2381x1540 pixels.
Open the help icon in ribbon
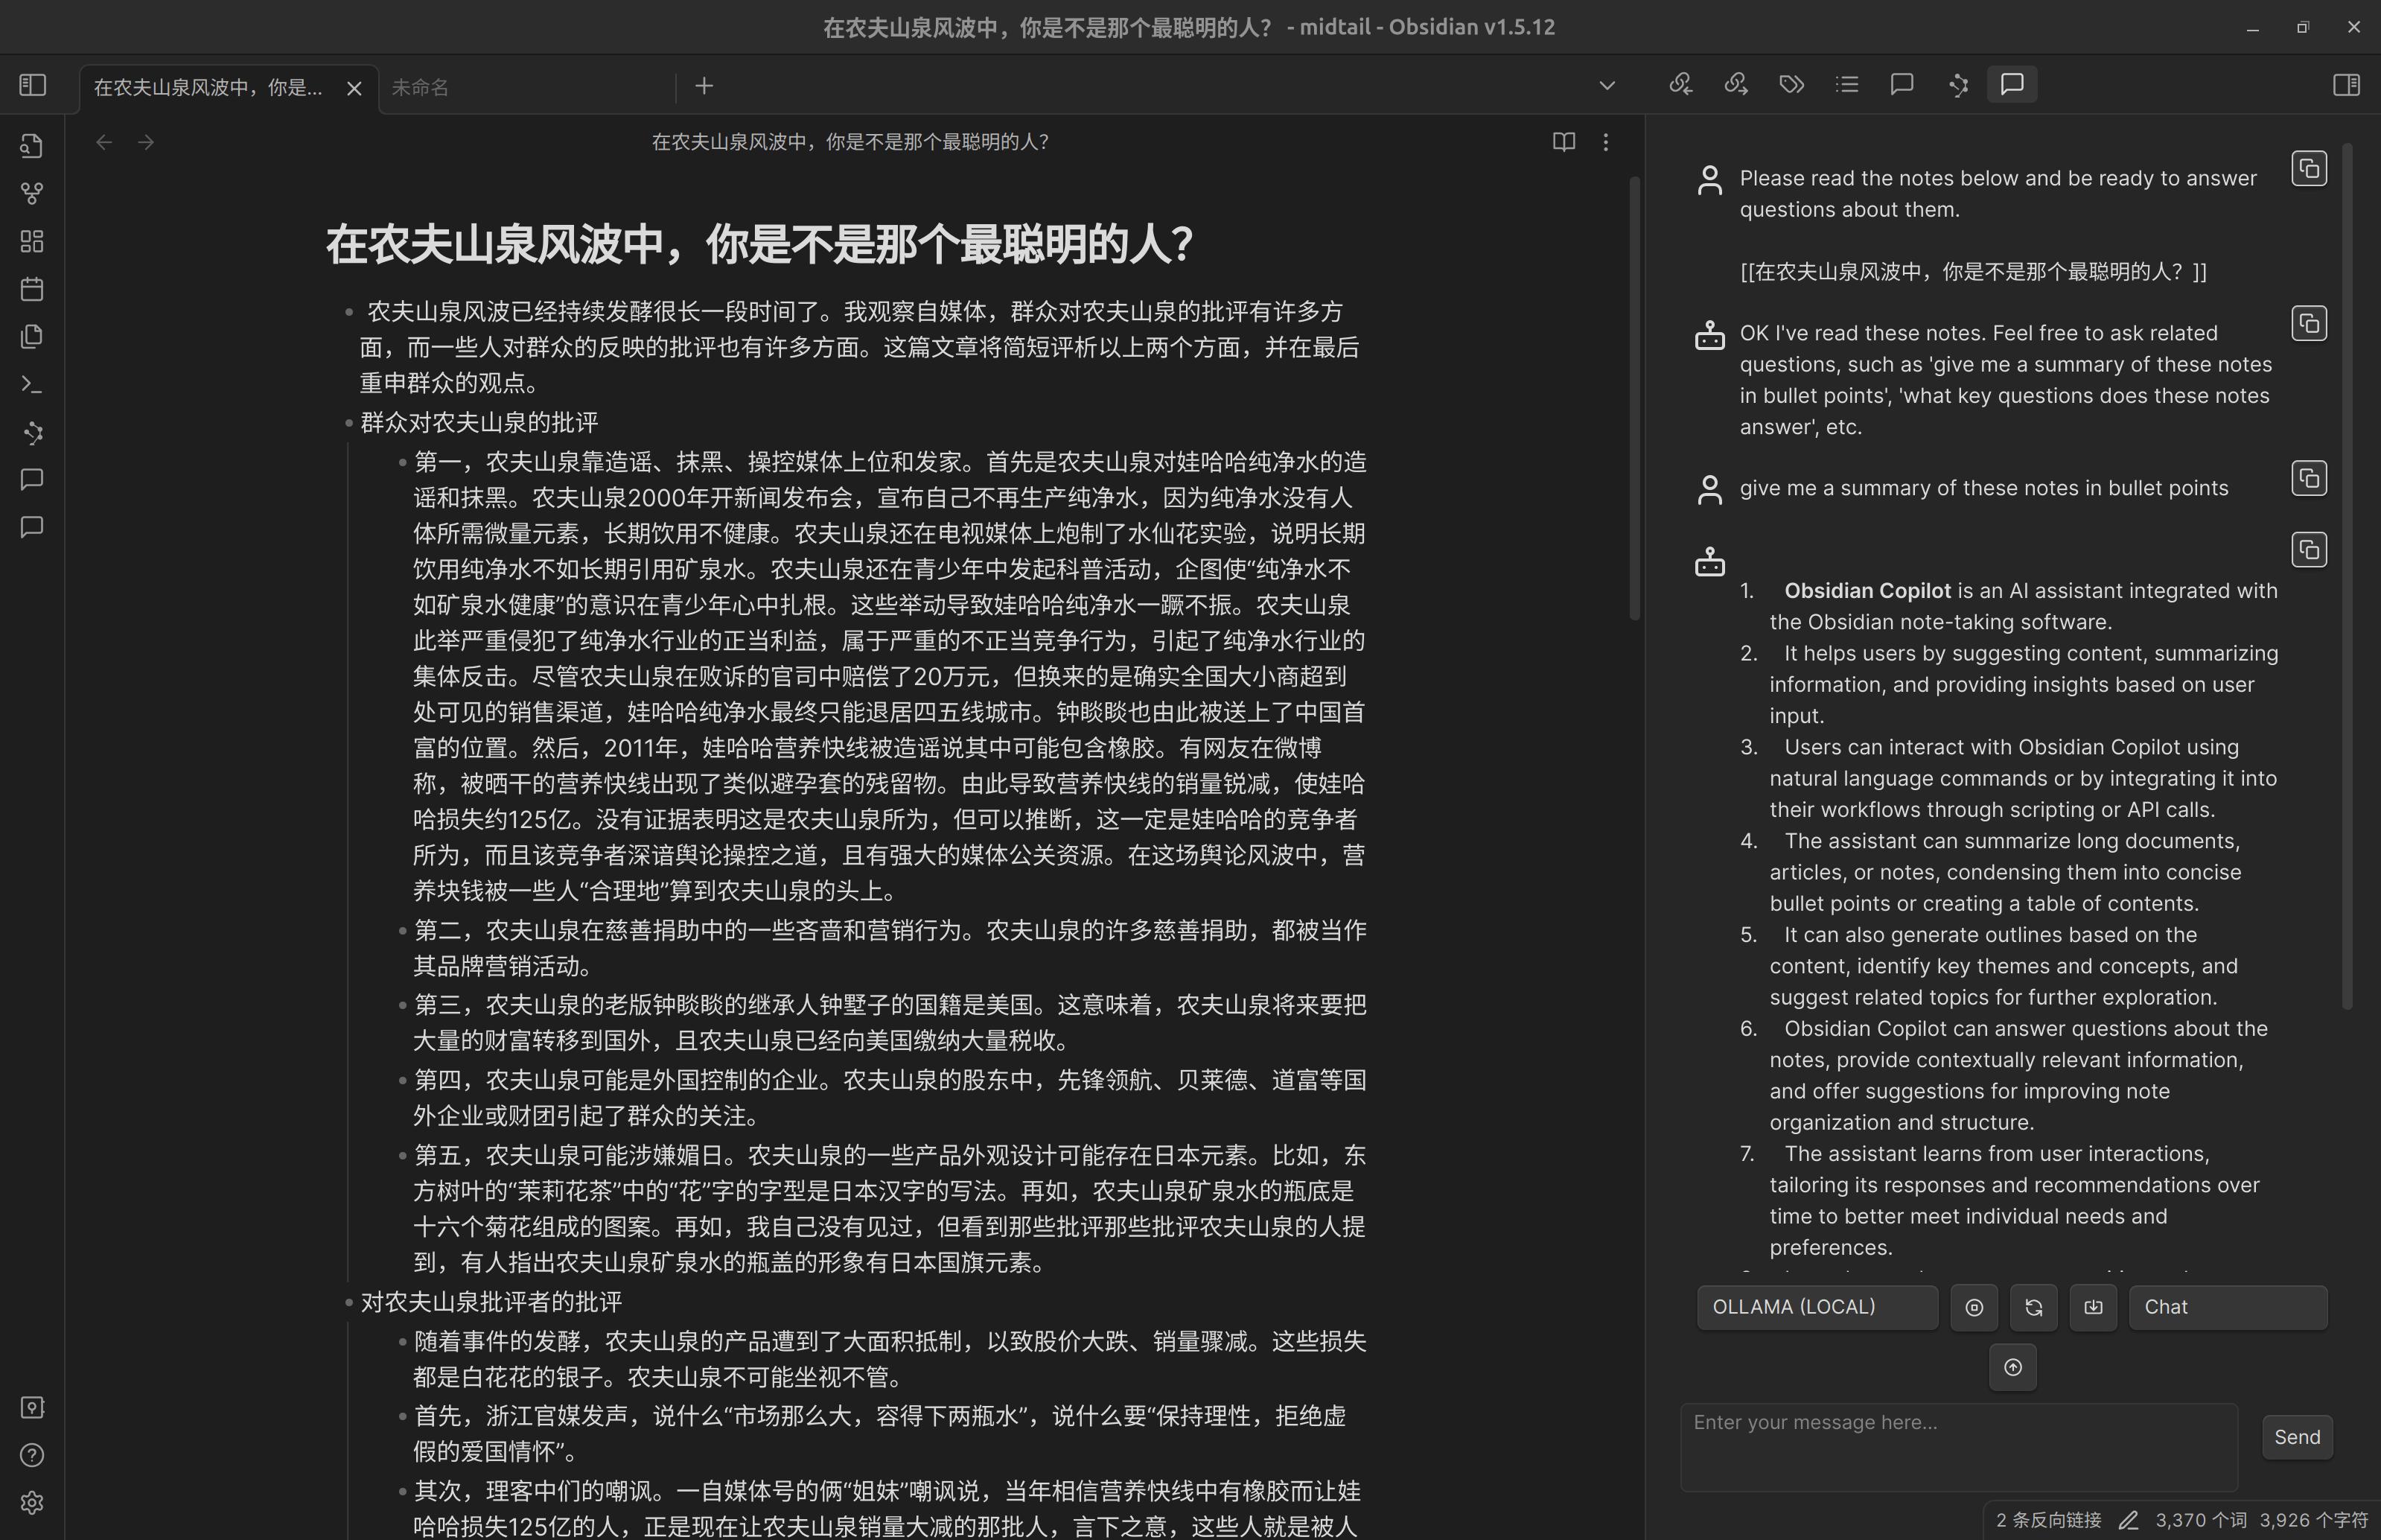32,1455
